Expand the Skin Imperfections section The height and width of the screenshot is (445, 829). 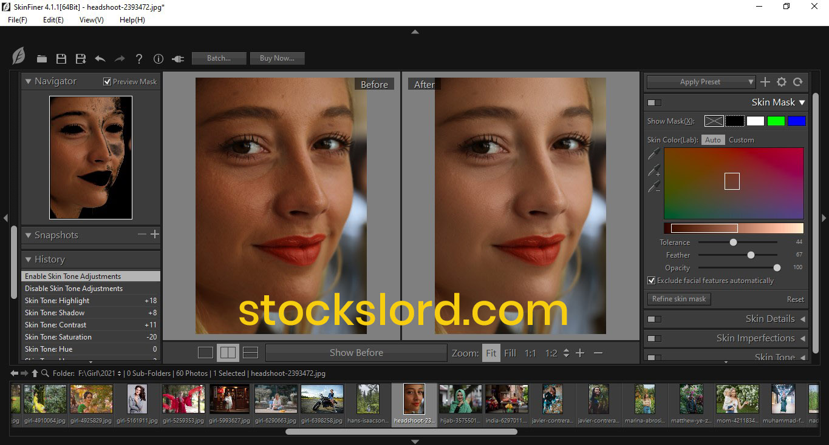click(802, 338)
